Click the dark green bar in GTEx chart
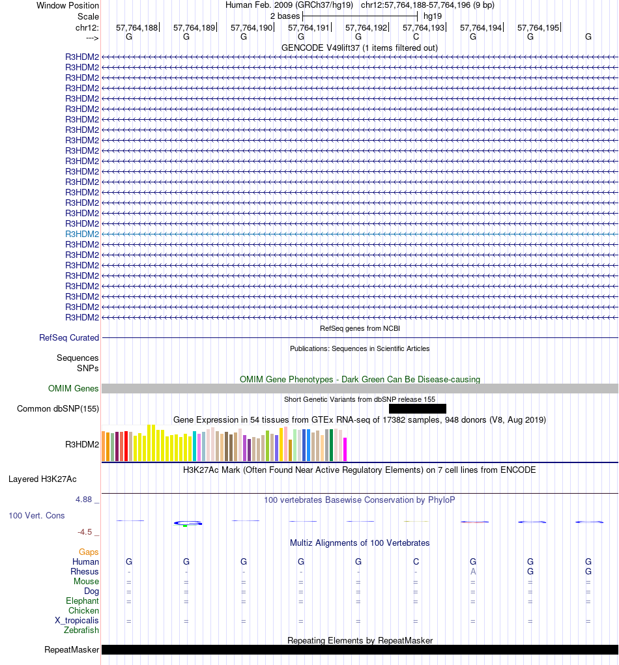Image resolution: width=619 pixels, height=665 pixels. coord(332,445)
